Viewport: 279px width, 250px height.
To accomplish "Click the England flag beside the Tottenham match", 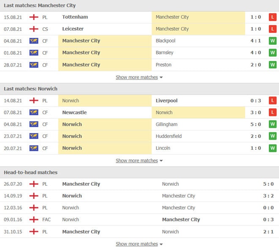I will click(34, 17).
